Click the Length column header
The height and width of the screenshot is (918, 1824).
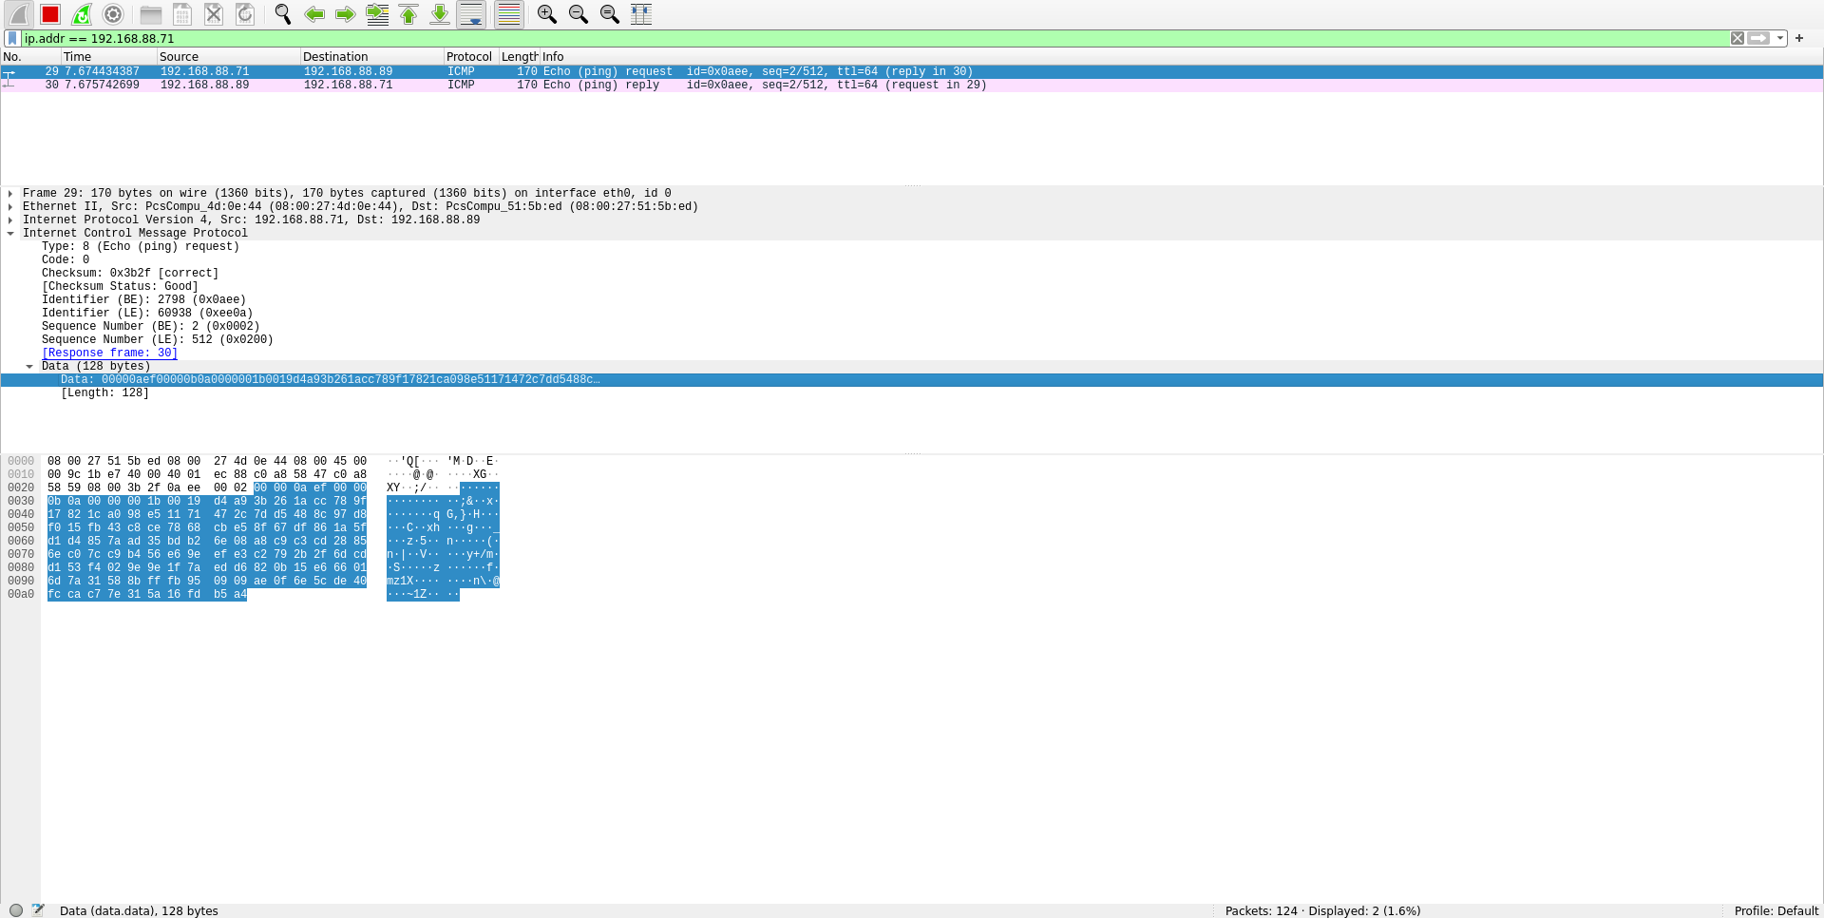pos(520,57)
